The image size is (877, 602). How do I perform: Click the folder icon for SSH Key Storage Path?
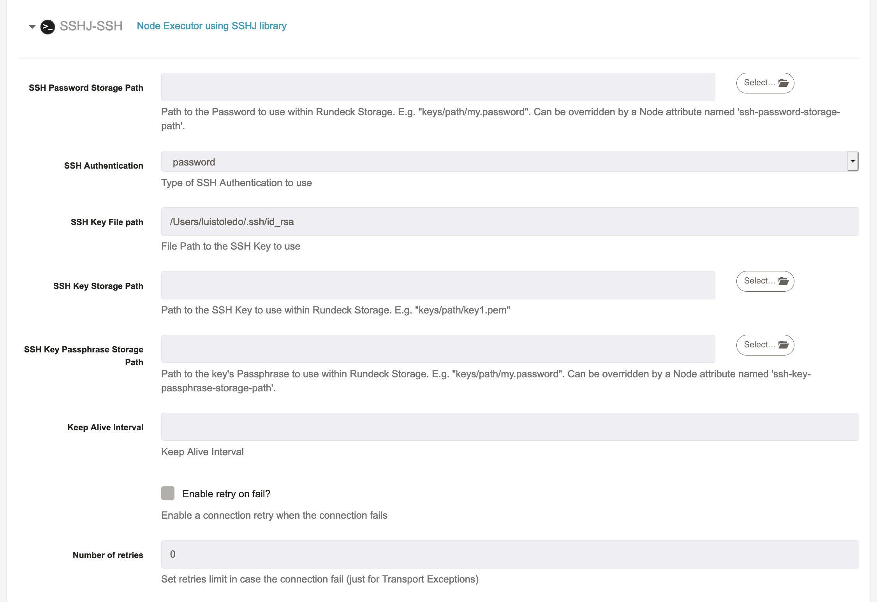783,281
